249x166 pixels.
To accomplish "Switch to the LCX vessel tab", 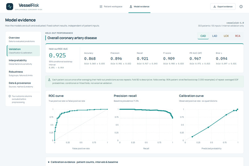I will (226, 36).
